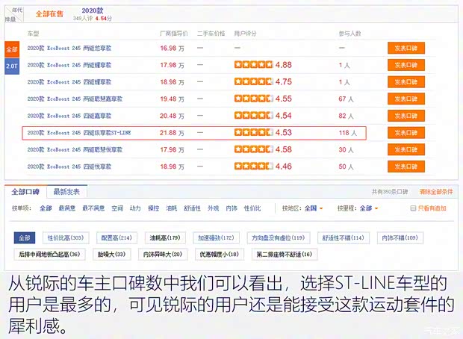This screenshot has height=339, width=463.
Task: Click the star rating showing 4.75
Action: pos(253,81)
